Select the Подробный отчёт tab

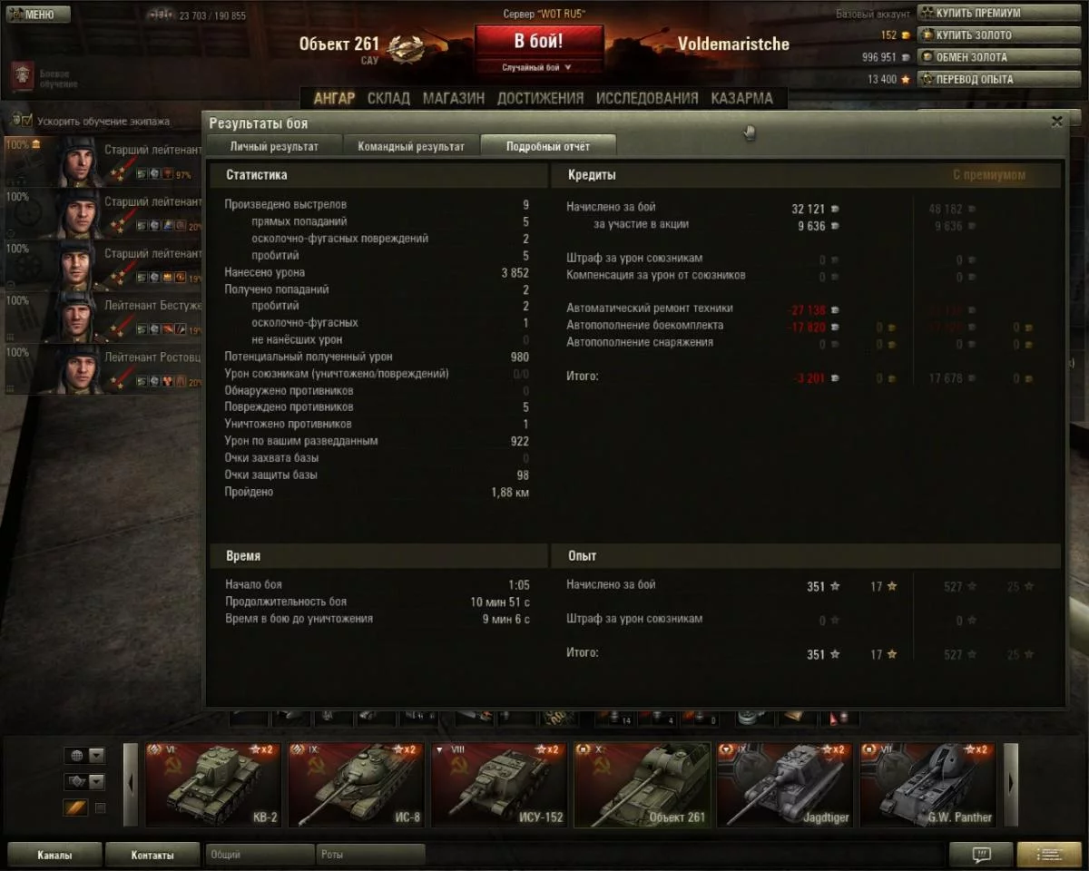point(548,146)
